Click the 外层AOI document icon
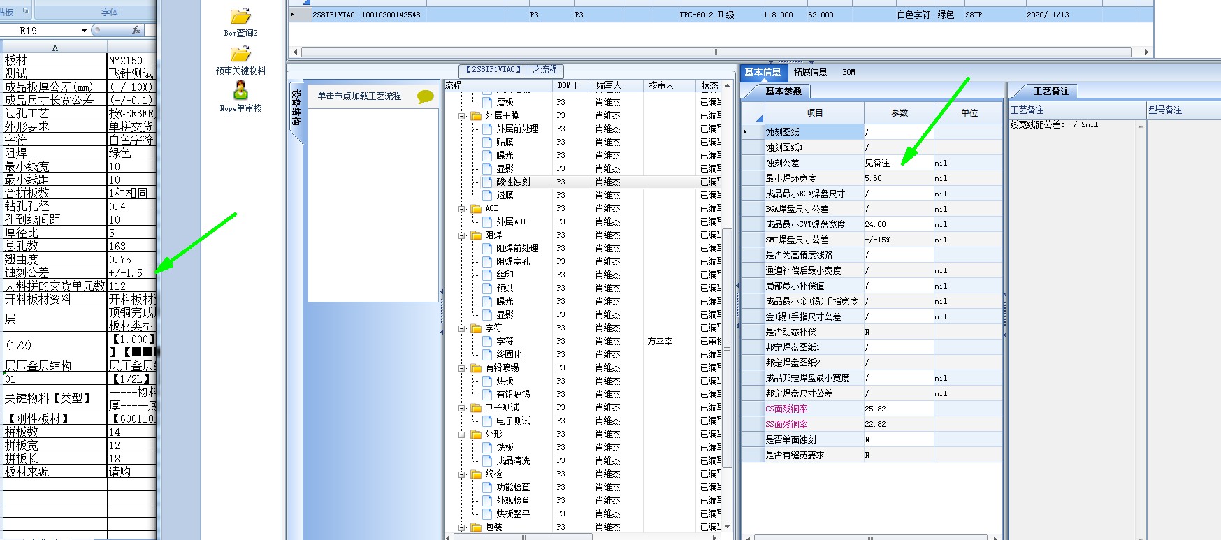 pyautogui.click(x=488, y=222)
